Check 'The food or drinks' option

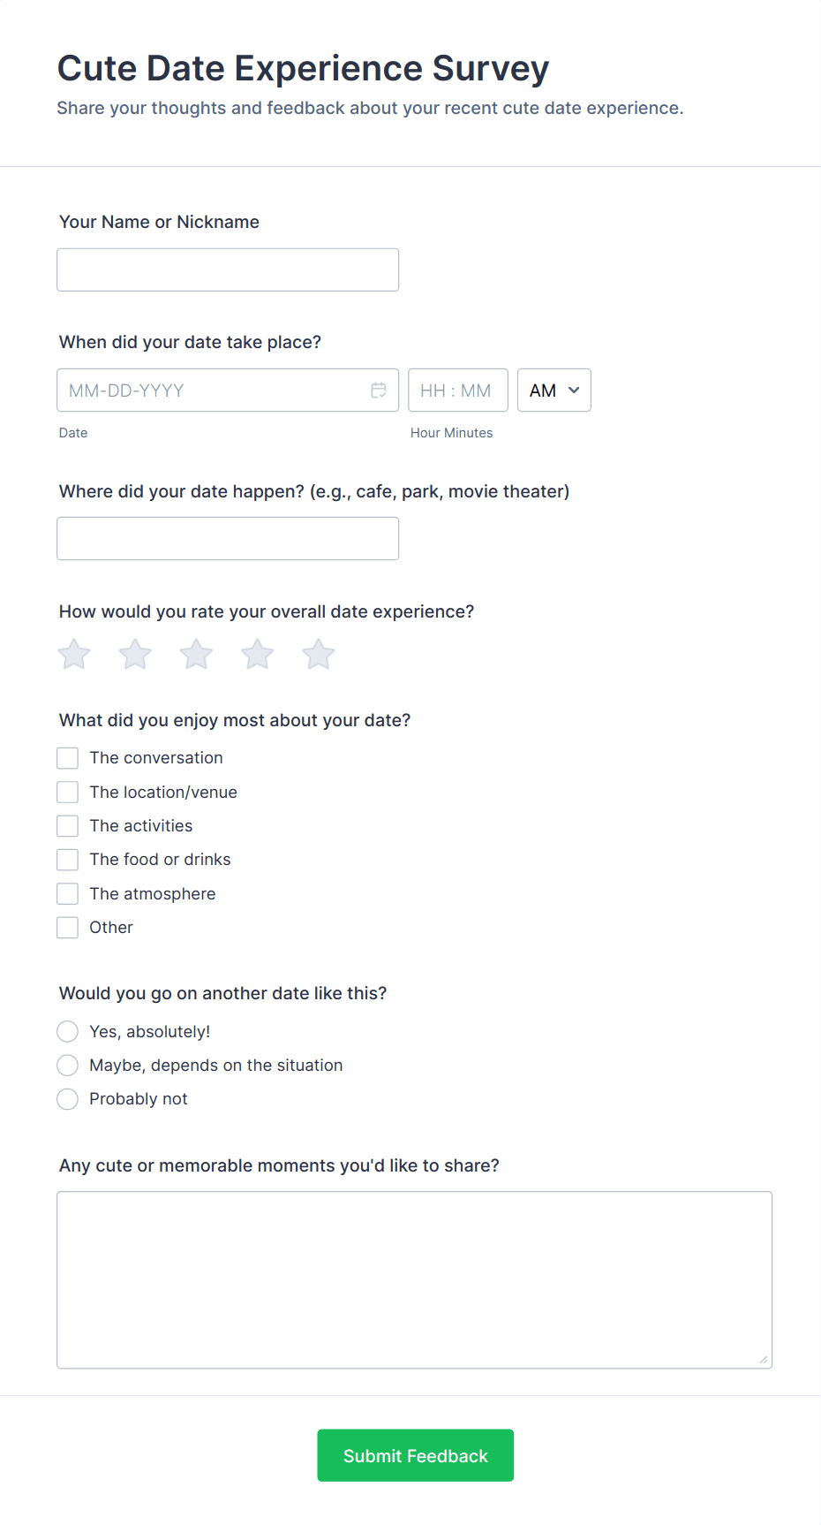(67, 859)
